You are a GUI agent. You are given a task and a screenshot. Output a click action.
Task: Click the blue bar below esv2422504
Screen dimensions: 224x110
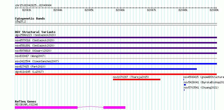pyautogui.click(x=116, y=64)
